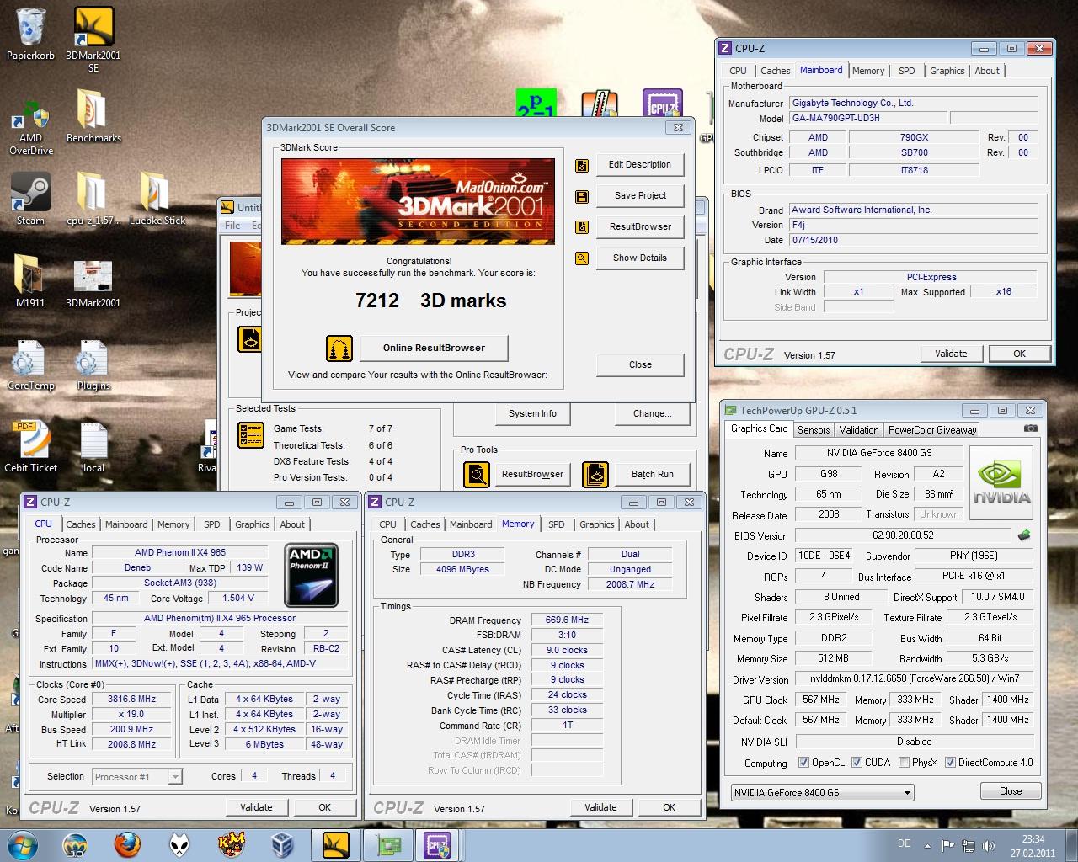The width and height of the screenshot is (1078, 862).
Task: Toggle the PhysX checkbox in GPU-Z
Action: pyautogui.click(x=904, y=763)
